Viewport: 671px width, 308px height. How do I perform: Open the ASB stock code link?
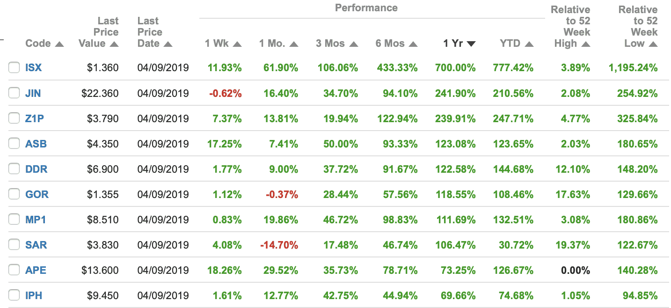point(36,144)
